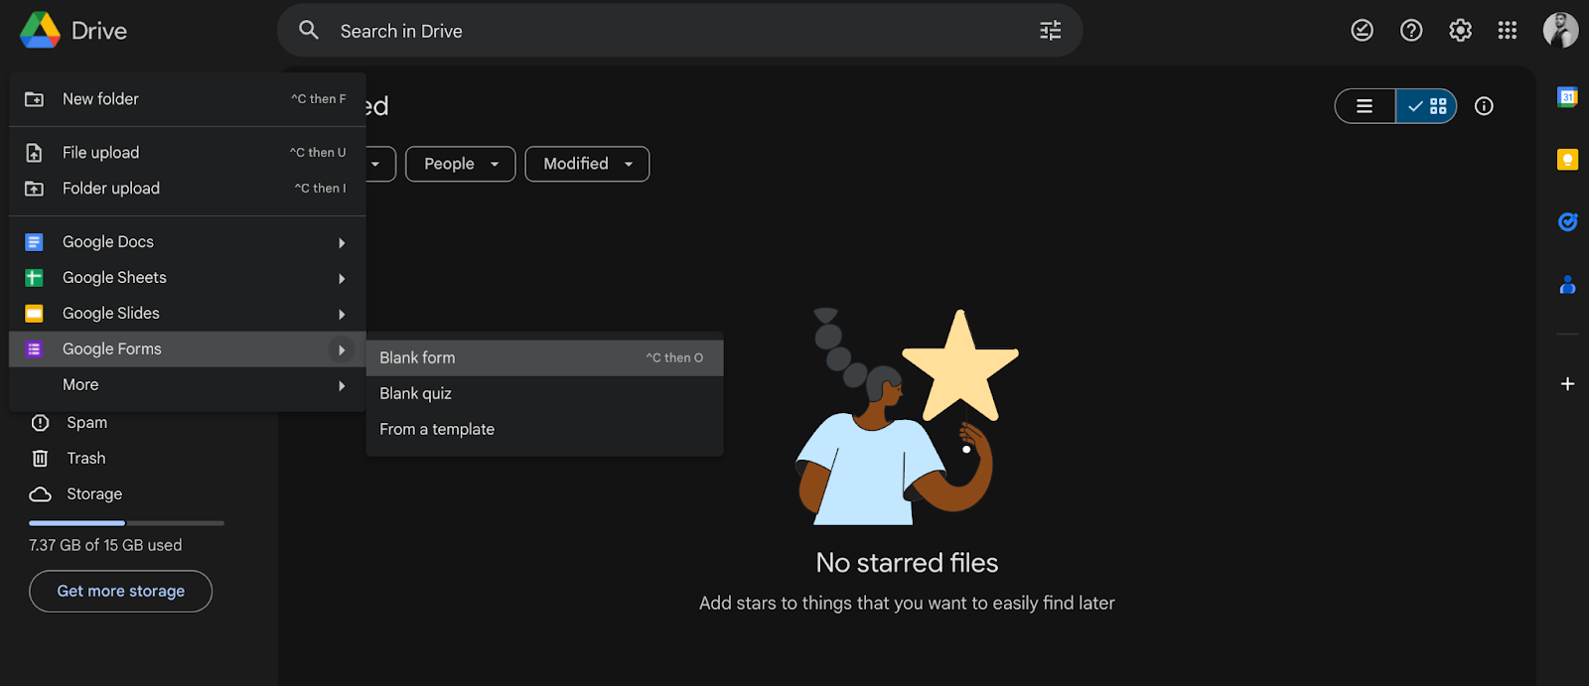This screenshot has height=686, width=1589.
Task: Switch to grid layout view
Action: click(x=1426, y=106)
